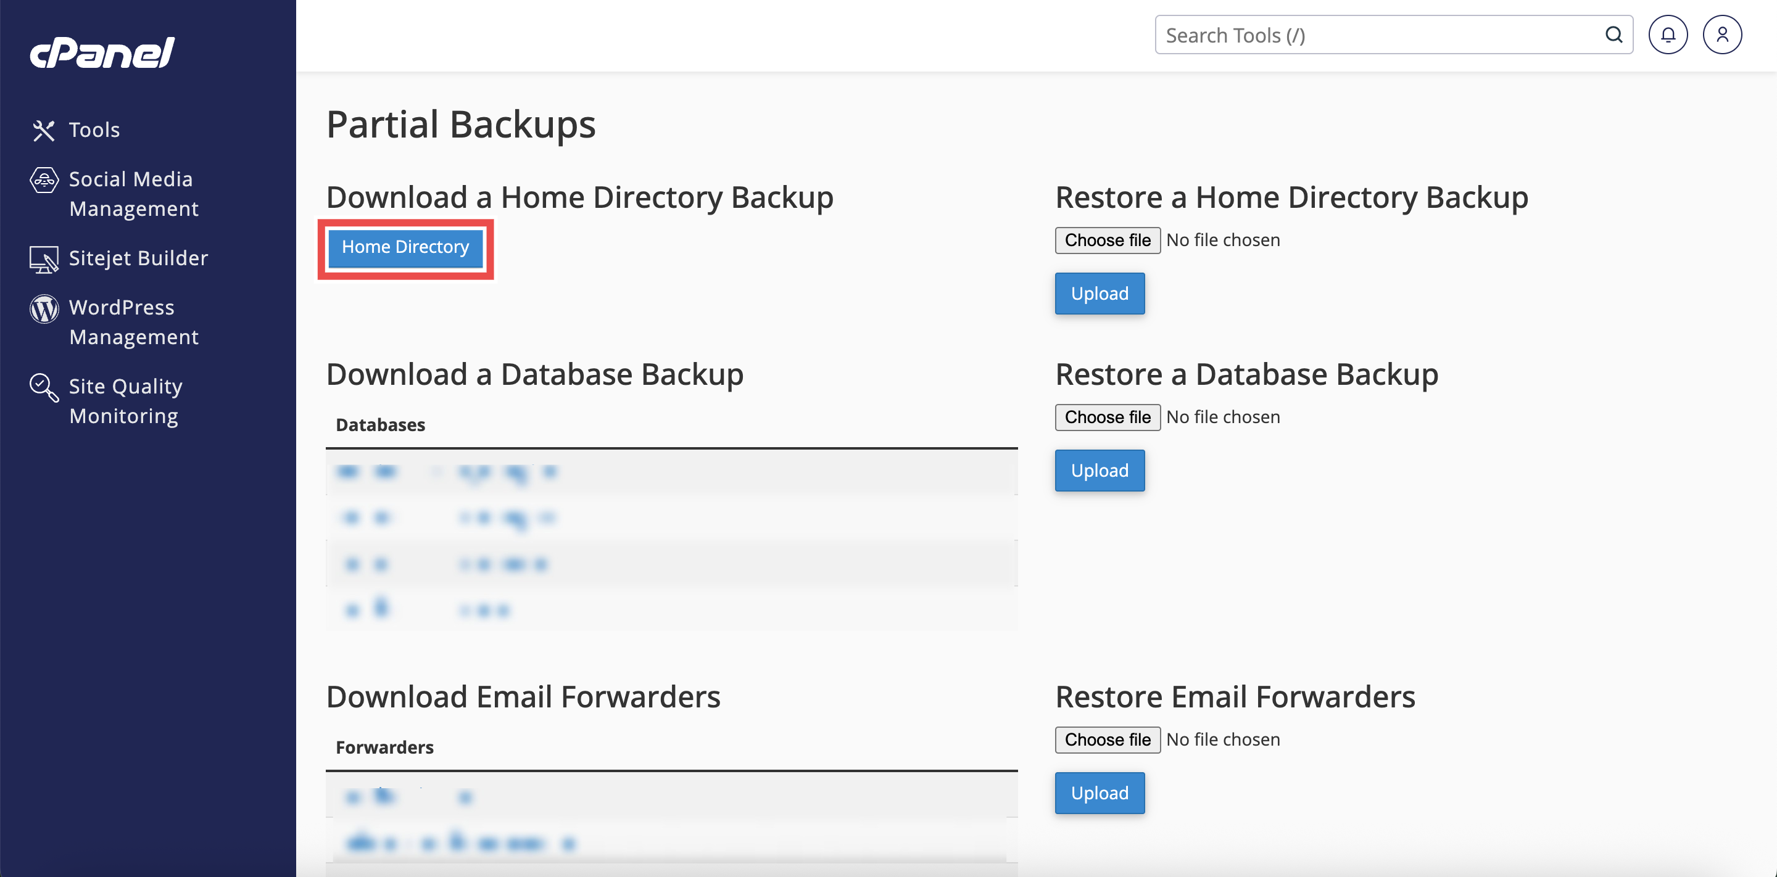Open the Tools wrench icon

pos(43,130)
